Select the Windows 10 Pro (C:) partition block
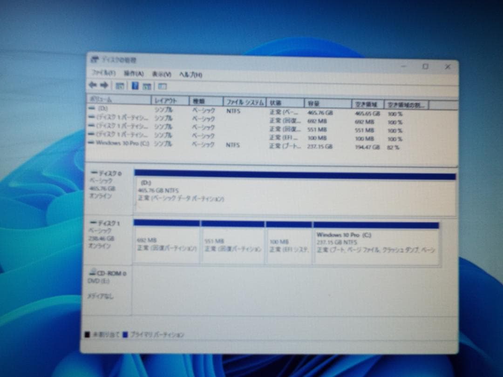503x377 pixels. coord(377,242)
